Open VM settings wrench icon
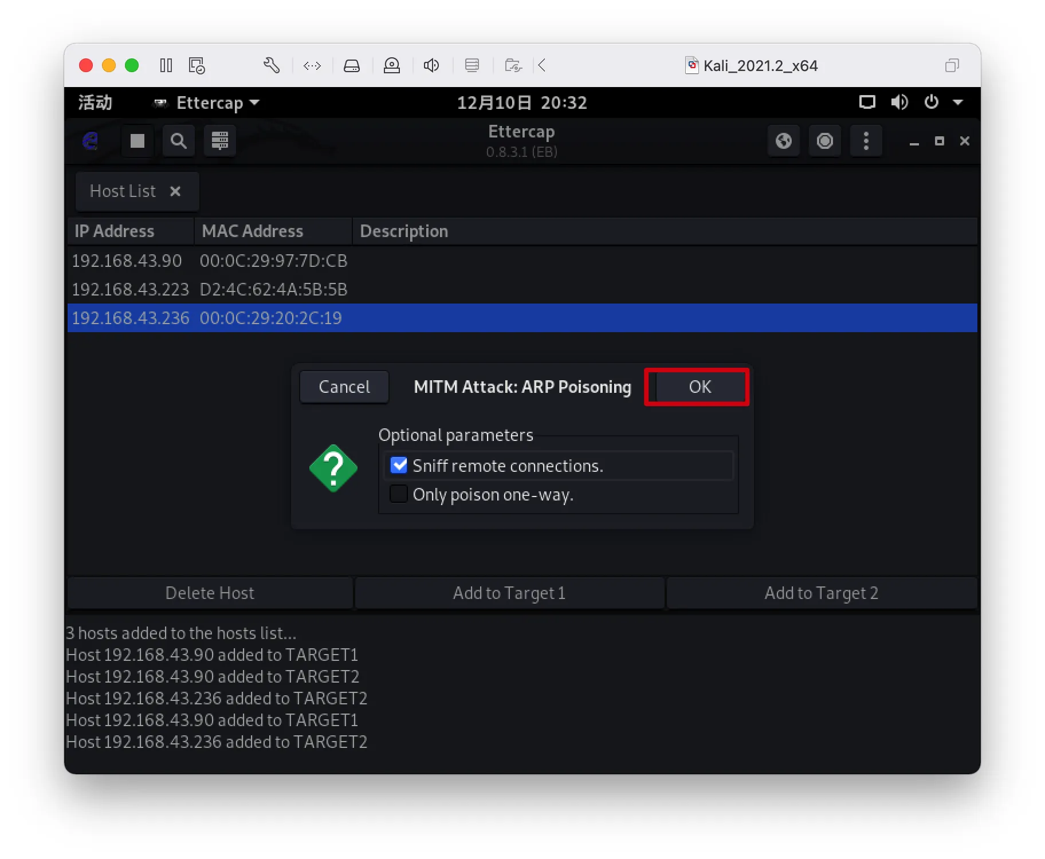 [272, 65]
